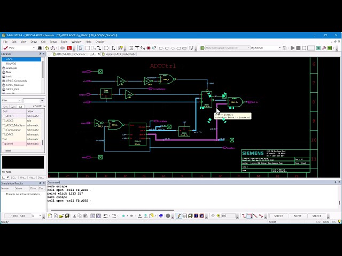Click the wrench tool icon

(x=324, y=48)
